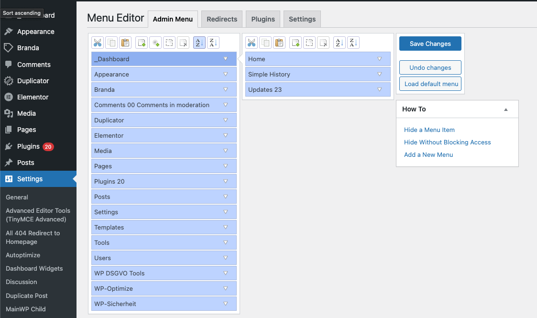Select the Tools row in the editor list
This screenshot has height=318, width=537.
pos(164,243)
